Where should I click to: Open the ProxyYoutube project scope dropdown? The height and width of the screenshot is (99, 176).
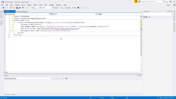pos(27,14)
